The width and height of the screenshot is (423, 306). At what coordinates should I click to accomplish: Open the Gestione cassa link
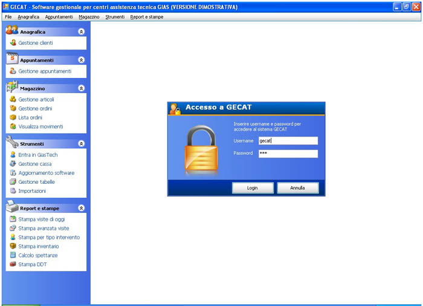pyautogui.click(x=35, y=164)
